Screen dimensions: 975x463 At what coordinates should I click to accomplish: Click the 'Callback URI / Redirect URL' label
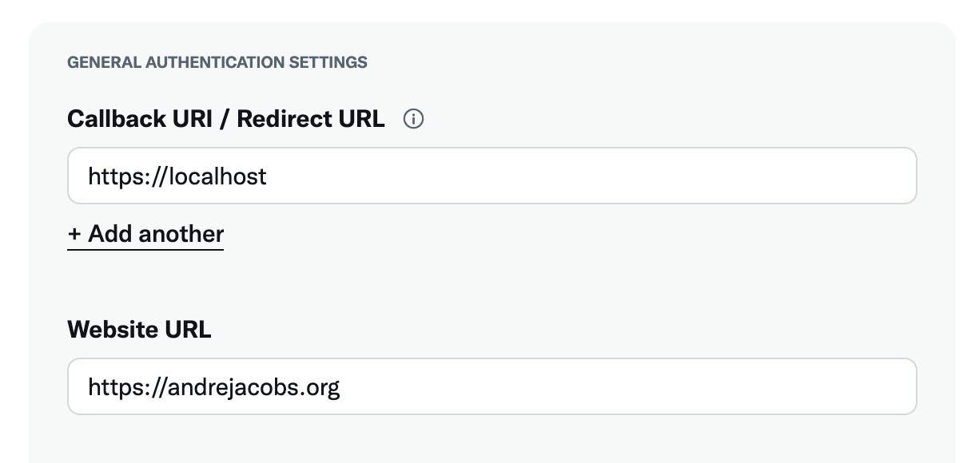[225, 119]
